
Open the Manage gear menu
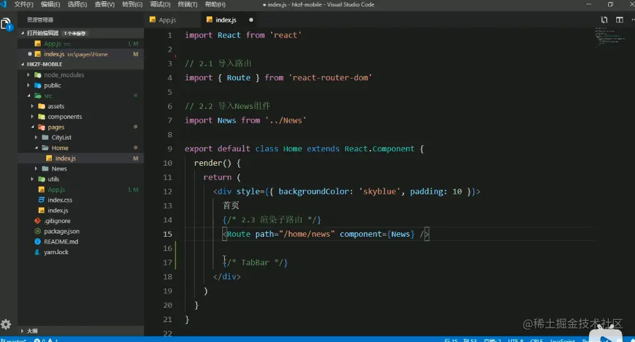point(6,324)
